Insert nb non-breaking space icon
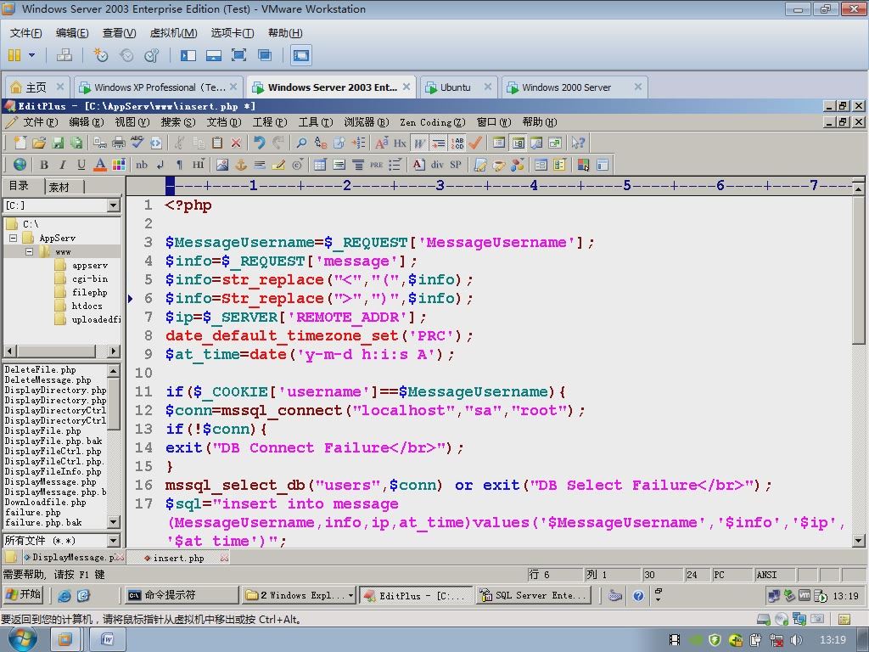The width and height of the screenshot is (869, 652). [142, 165]
